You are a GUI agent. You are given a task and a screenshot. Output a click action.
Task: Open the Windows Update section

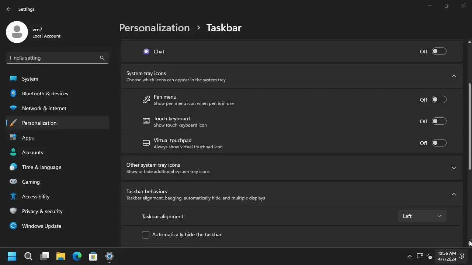[x=41, y=226]
